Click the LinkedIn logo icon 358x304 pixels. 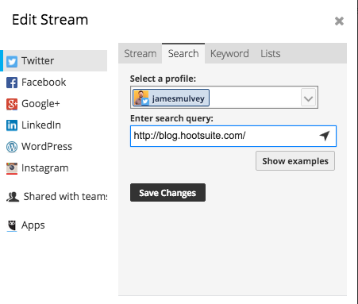pos(12,125)
